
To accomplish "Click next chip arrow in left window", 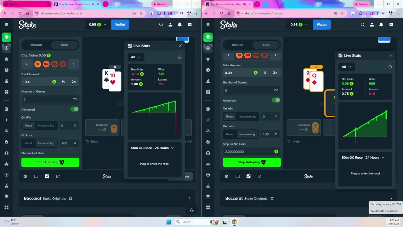I will [x=74, y=64].
